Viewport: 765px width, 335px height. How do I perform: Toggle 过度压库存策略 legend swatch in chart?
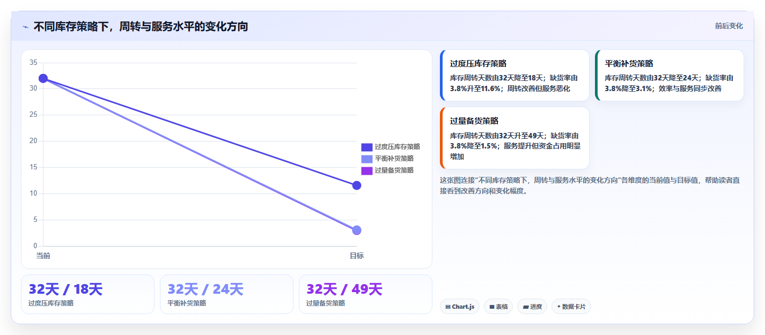366,147
